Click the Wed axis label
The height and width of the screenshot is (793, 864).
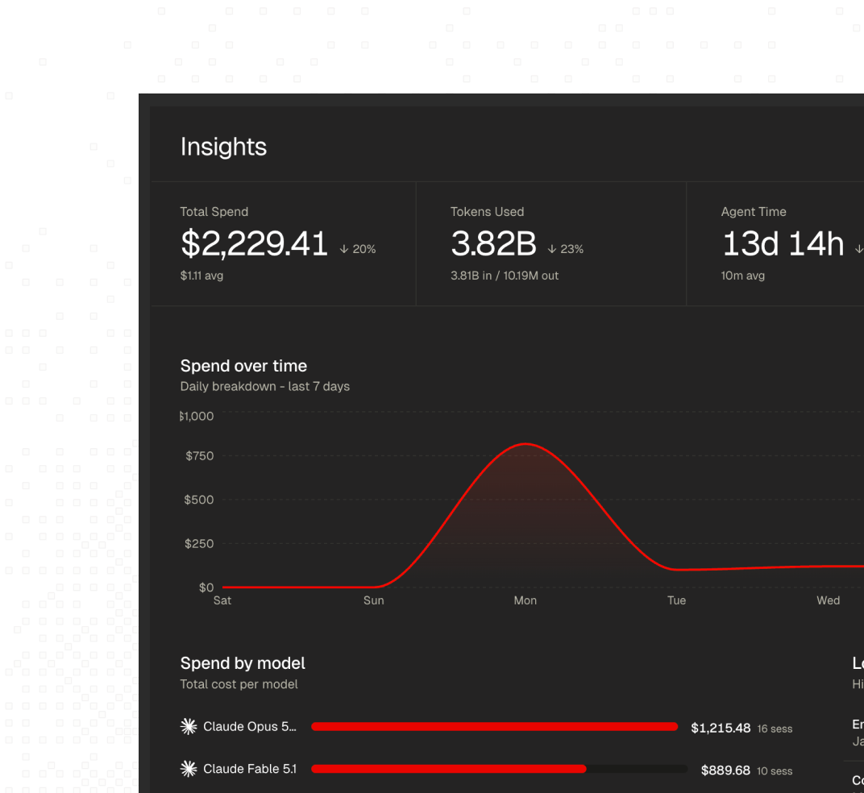tap(829, 600)
